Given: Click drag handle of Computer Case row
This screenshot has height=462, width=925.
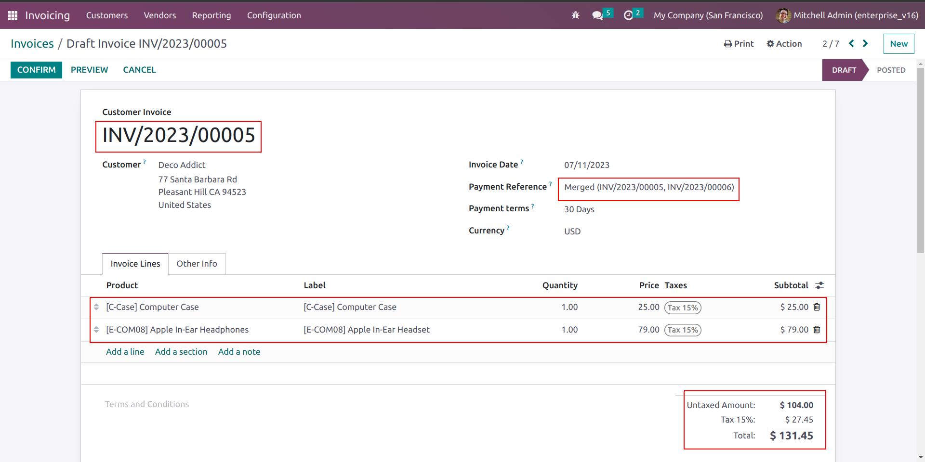Looking at the screenshot, I should (x=96, y=307).
